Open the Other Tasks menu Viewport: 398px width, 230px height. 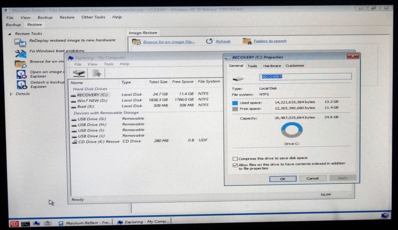(93, 17)
